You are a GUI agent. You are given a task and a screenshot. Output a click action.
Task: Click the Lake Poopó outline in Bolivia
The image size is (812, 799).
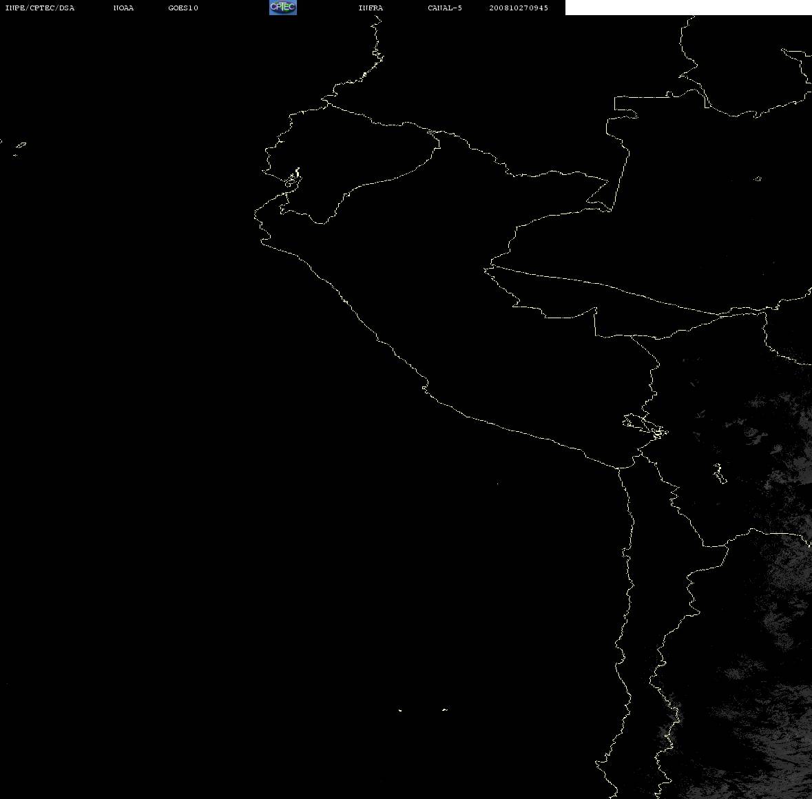[720, 473]
